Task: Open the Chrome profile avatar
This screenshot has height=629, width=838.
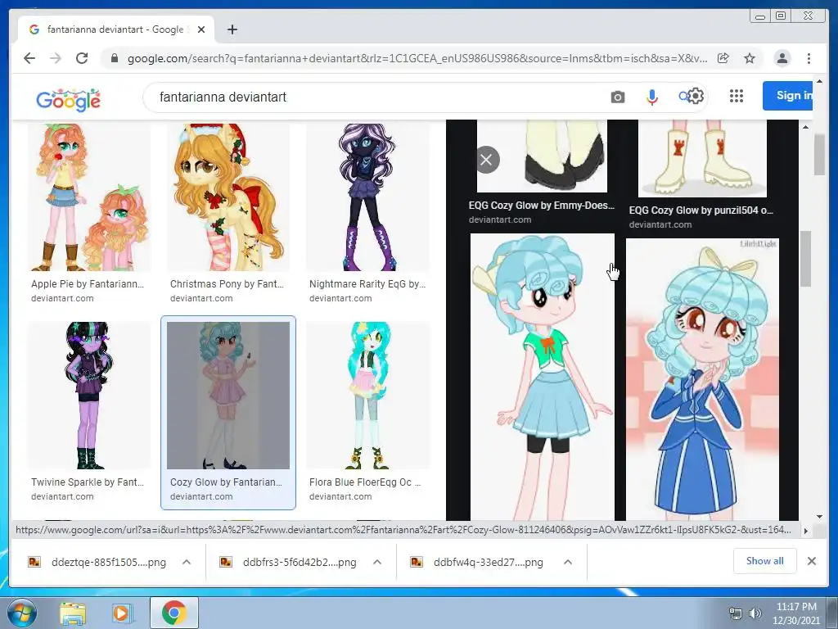Action: pos(782,58)
